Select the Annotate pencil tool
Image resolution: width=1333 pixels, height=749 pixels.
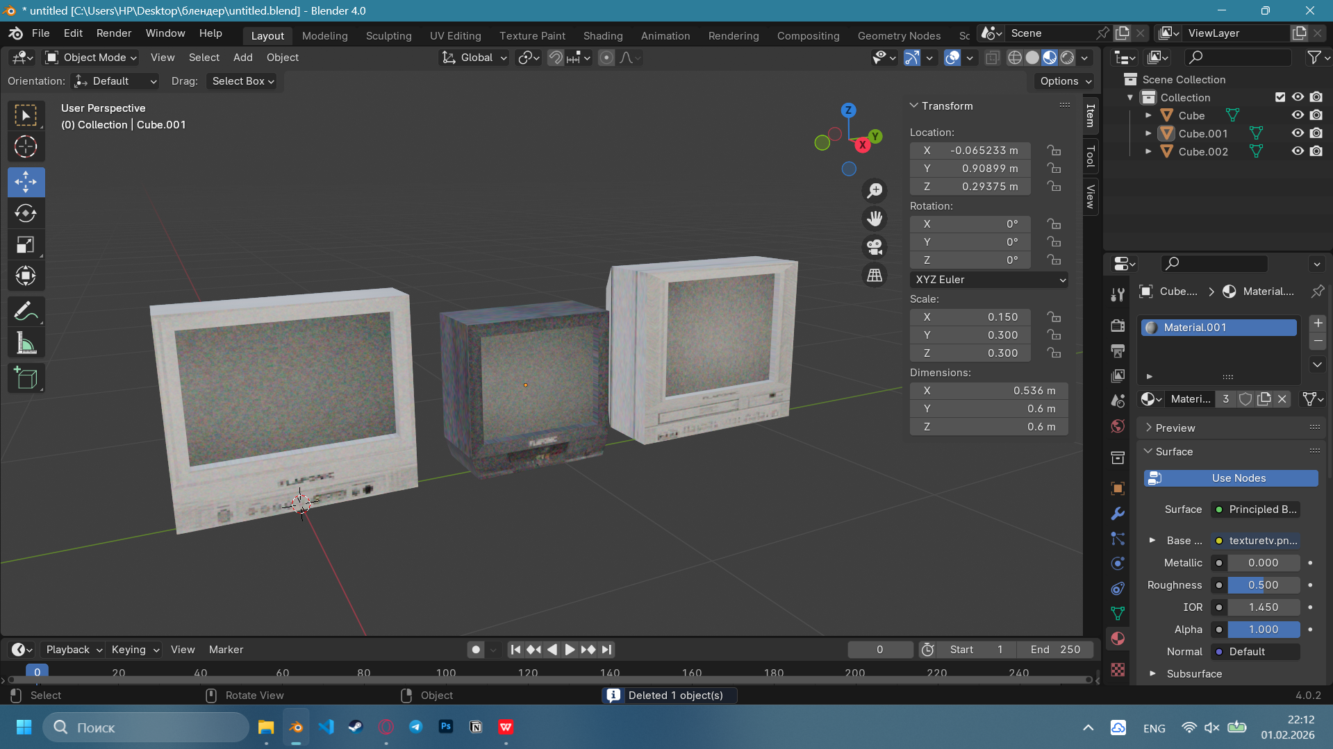(x=26, y=312)
